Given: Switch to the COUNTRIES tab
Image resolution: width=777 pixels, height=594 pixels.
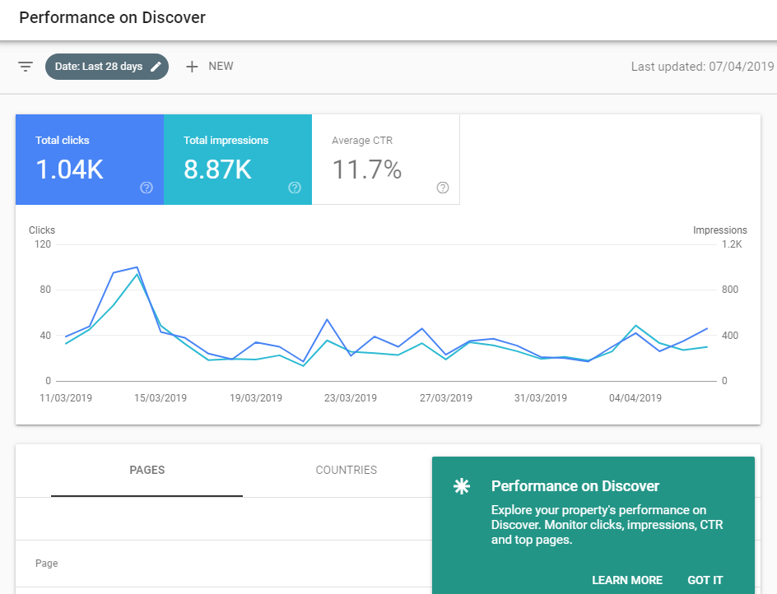Looking at the screenshot, I should 347,470.
